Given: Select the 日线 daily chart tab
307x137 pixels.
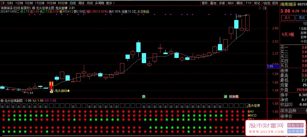Looking at the screenshot, I should [x=73, y=3].
